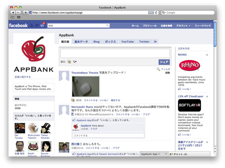Click the vertical scrollbar thumb
The image size is (225, 168).
pyautogui.click(x=215, y=34)
